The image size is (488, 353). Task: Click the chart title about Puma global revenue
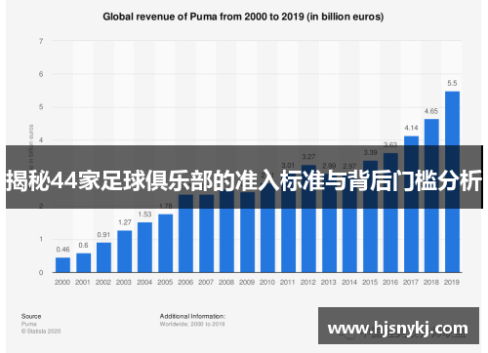[243, 17]
